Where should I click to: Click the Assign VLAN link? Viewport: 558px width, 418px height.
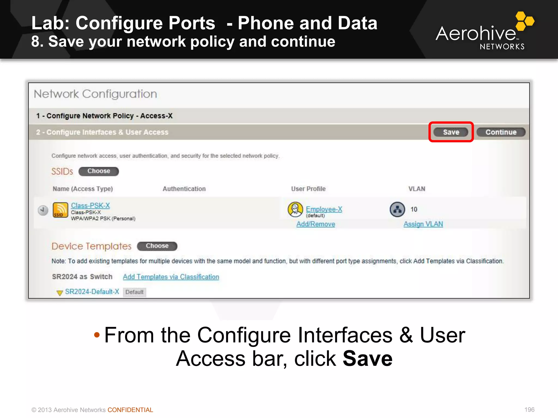(423, 224)
